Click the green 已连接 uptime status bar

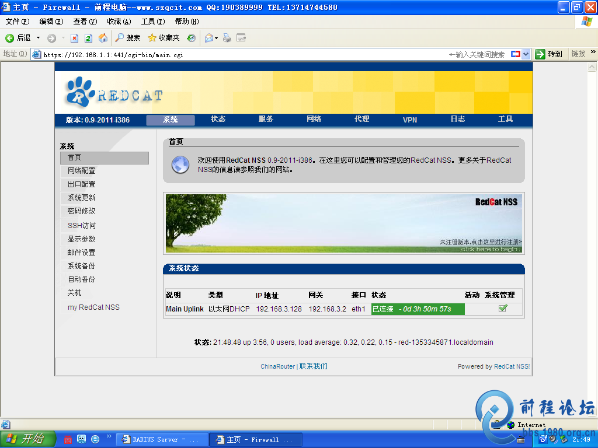click(x=418, y=309)
